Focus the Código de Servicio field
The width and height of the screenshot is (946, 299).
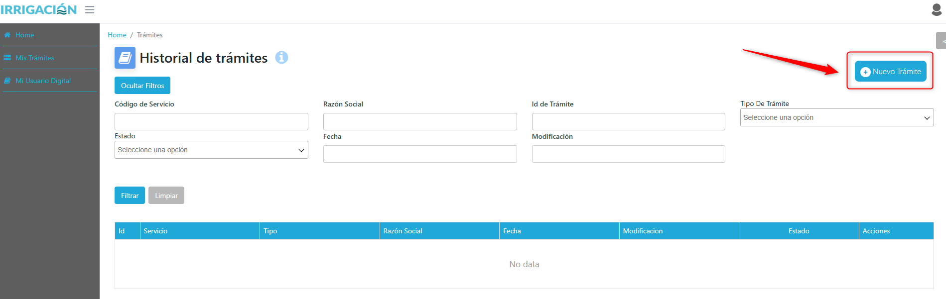pyautogui.click(x=211, y=121)
